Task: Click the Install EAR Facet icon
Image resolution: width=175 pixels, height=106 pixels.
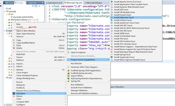Action: [x=112, y=10]
